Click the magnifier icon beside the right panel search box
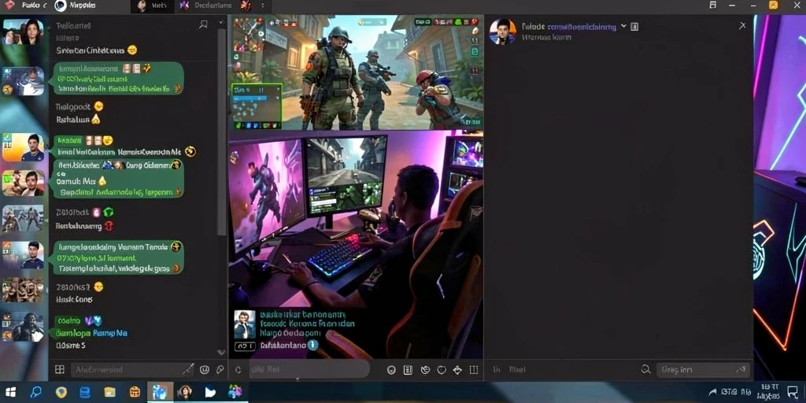806x403 pixels. click(645, 369)
